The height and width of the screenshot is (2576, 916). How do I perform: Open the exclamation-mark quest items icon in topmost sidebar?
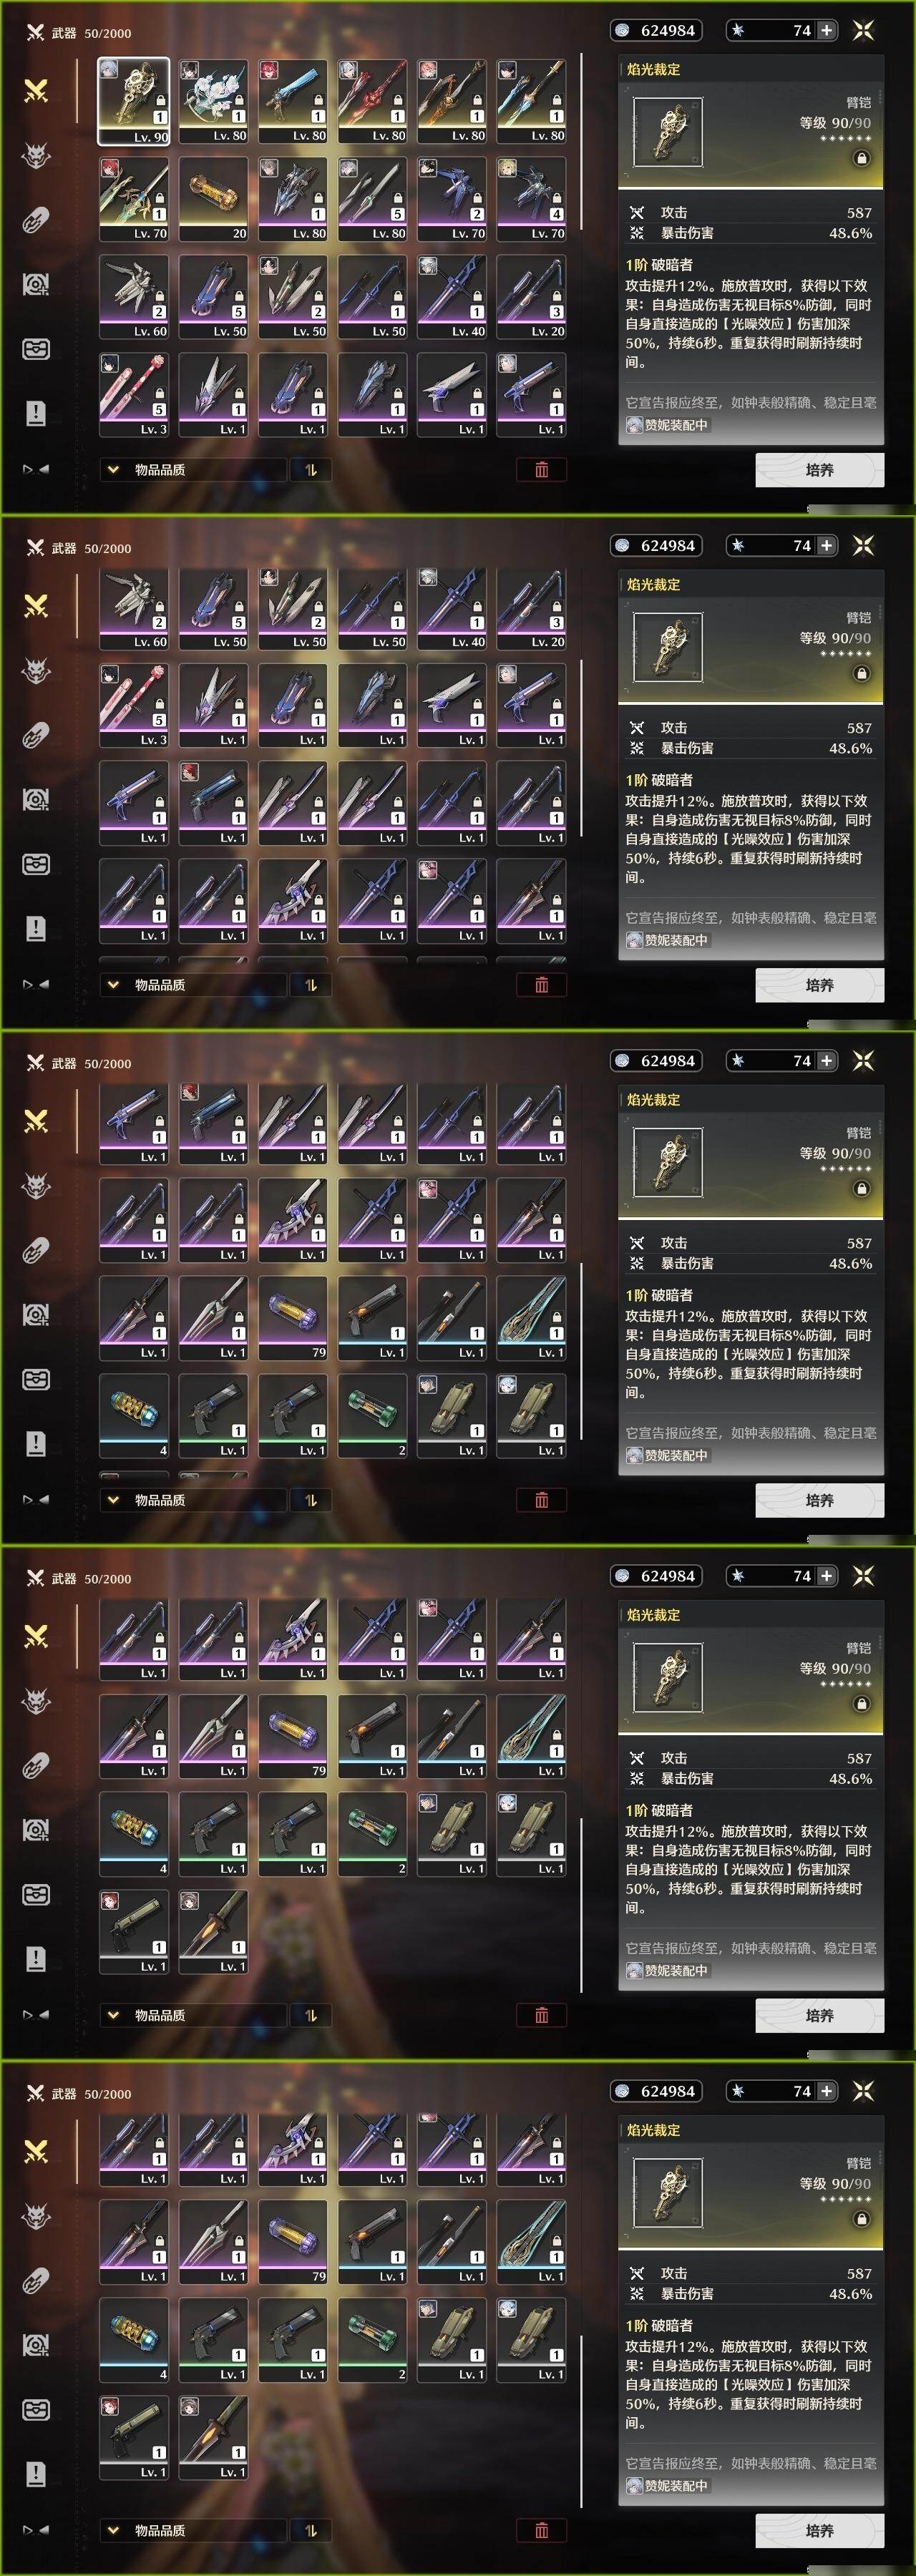coord(36,413)
